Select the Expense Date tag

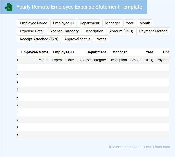coord(31,31)
